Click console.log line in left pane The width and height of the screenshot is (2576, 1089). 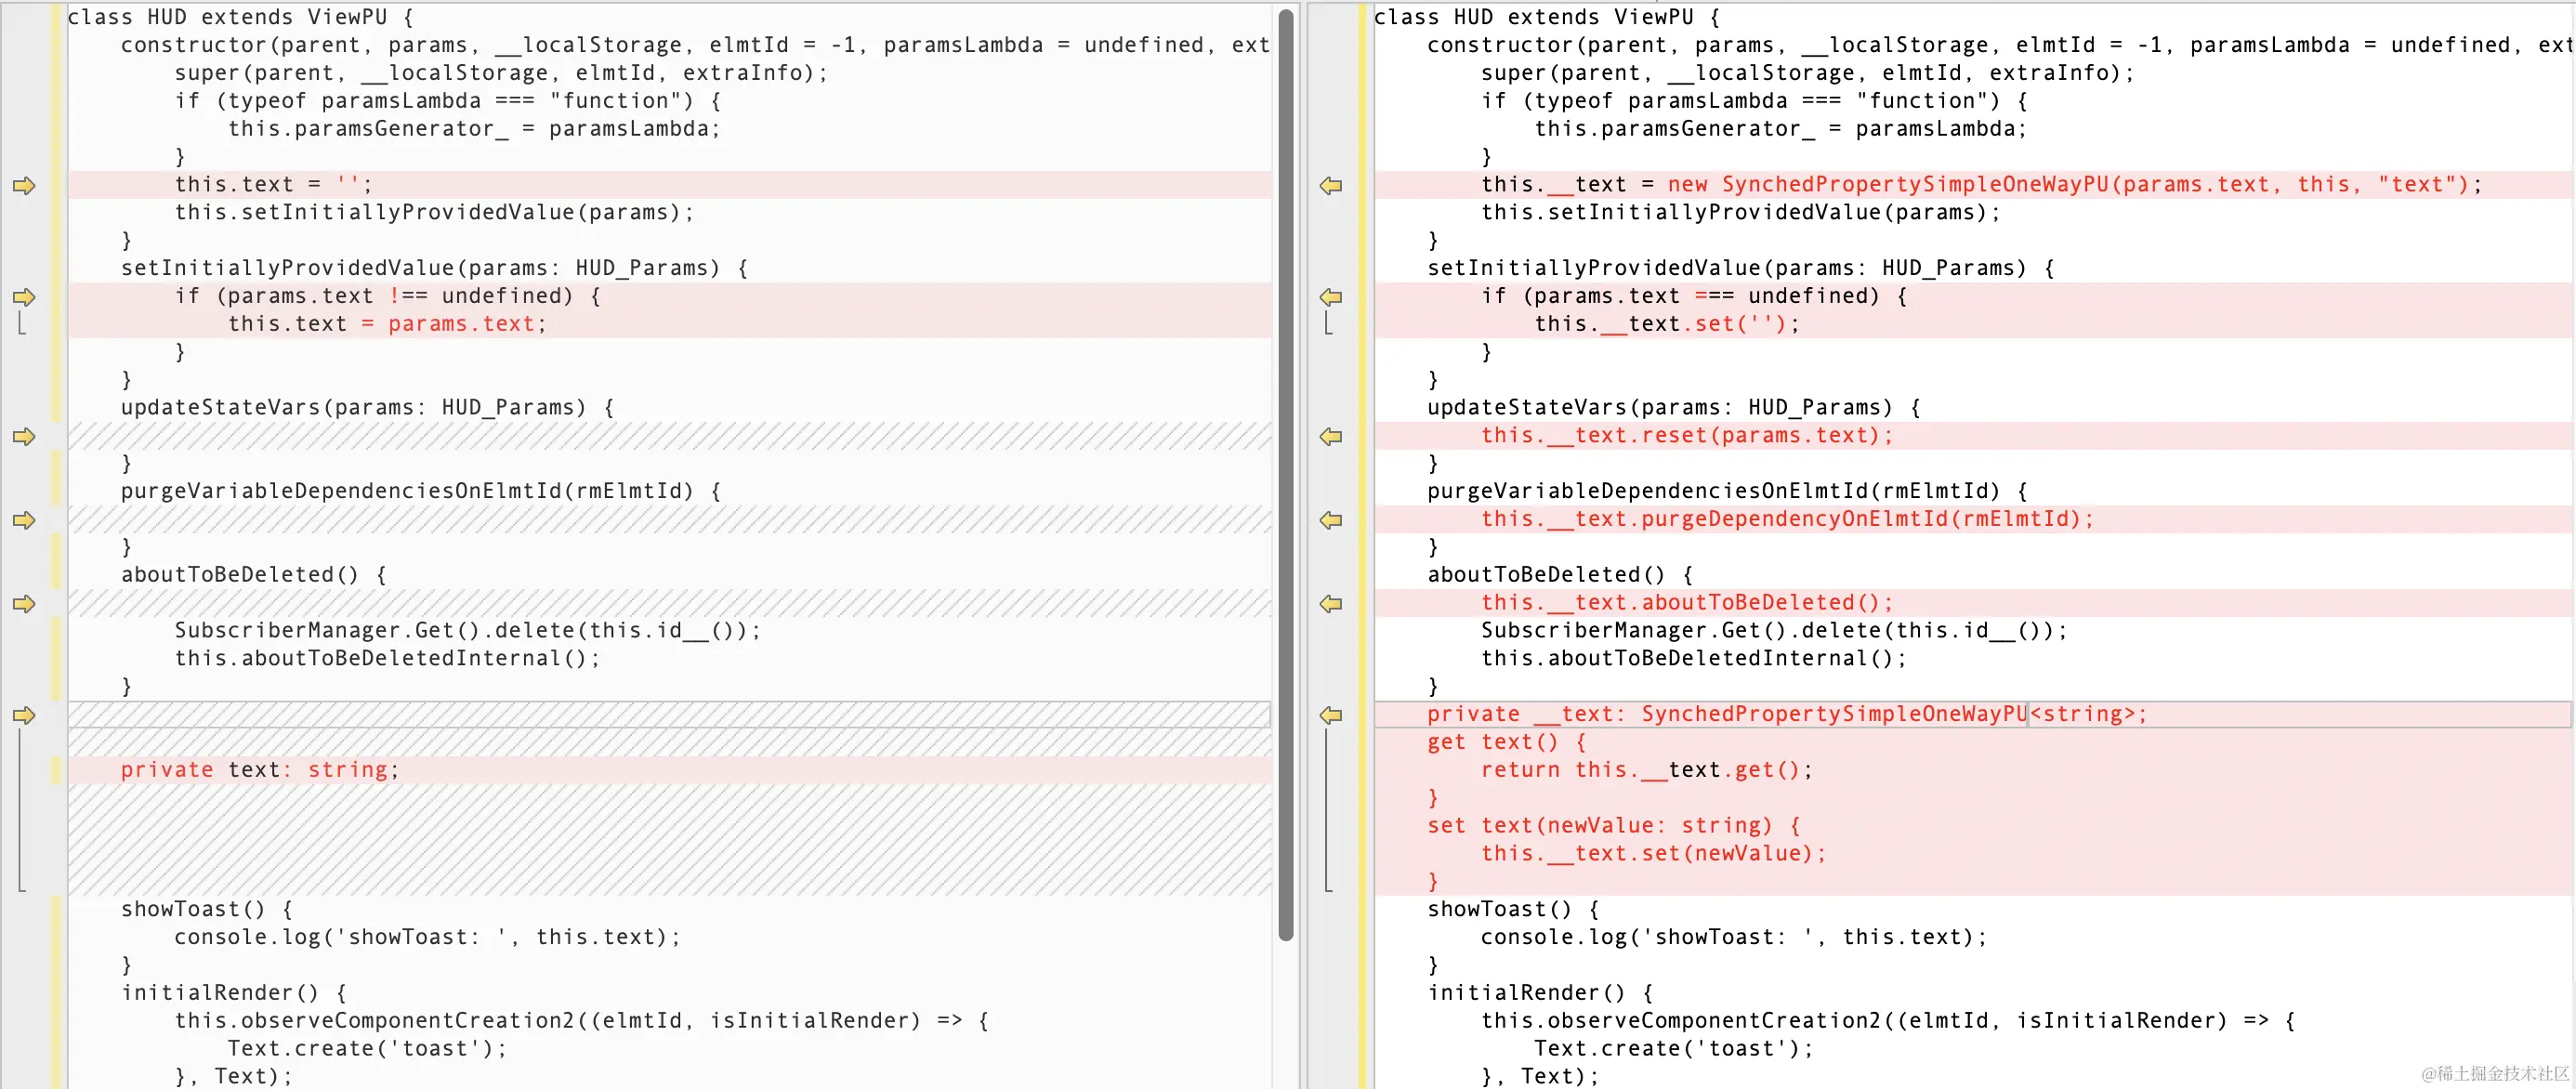[x=427, y=937]
